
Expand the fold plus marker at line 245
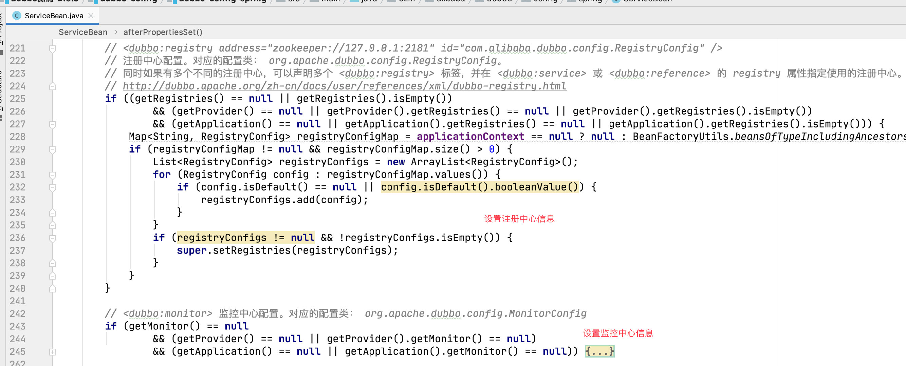[x=52, y=352]
